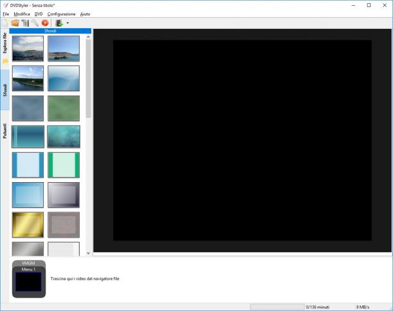This screenshot has height=311, width=393.
Task: Switch to the Pulsanti side tab
Action: click(x=4, y=131)
